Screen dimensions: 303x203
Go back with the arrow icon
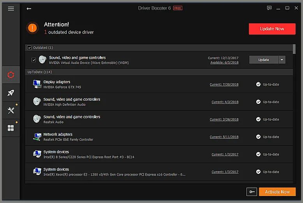pos(29,9)
